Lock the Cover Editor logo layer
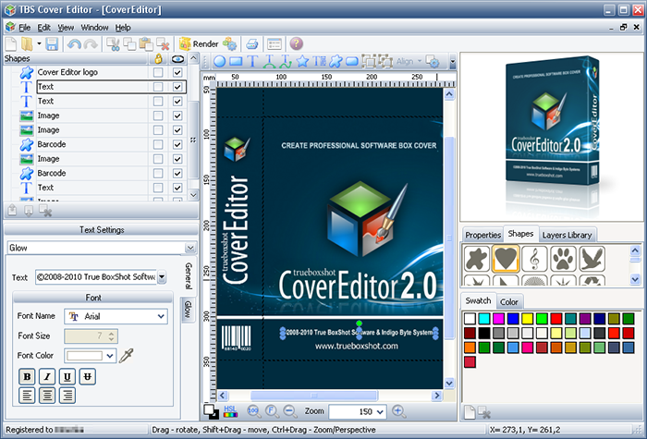 point(158,72)
